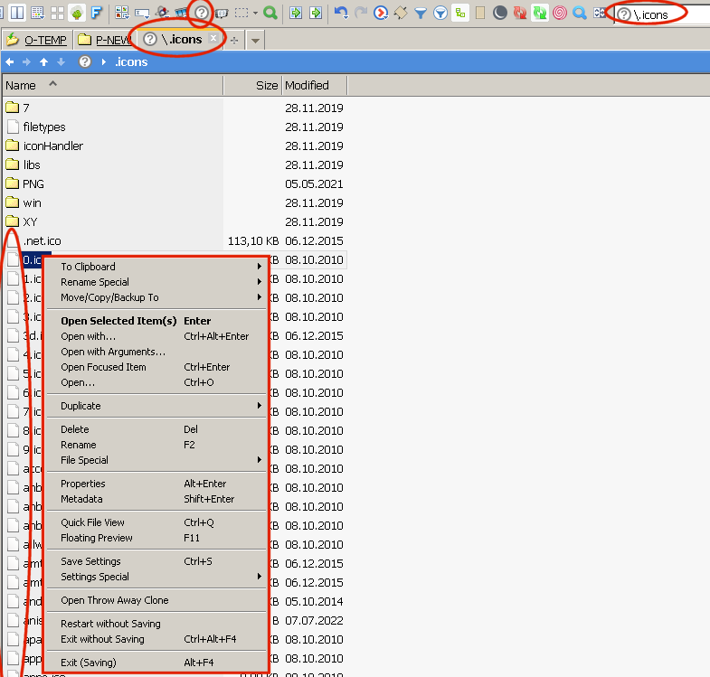710x677 pixels.
Task: Click the dark moon icon in toolbar
Action: click(x=500, y=13)
